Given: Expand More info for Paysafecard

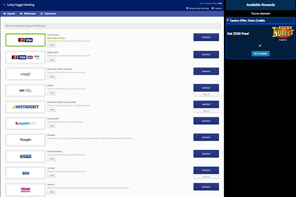Looking at the screenshot, I should (x=51, y=126).
